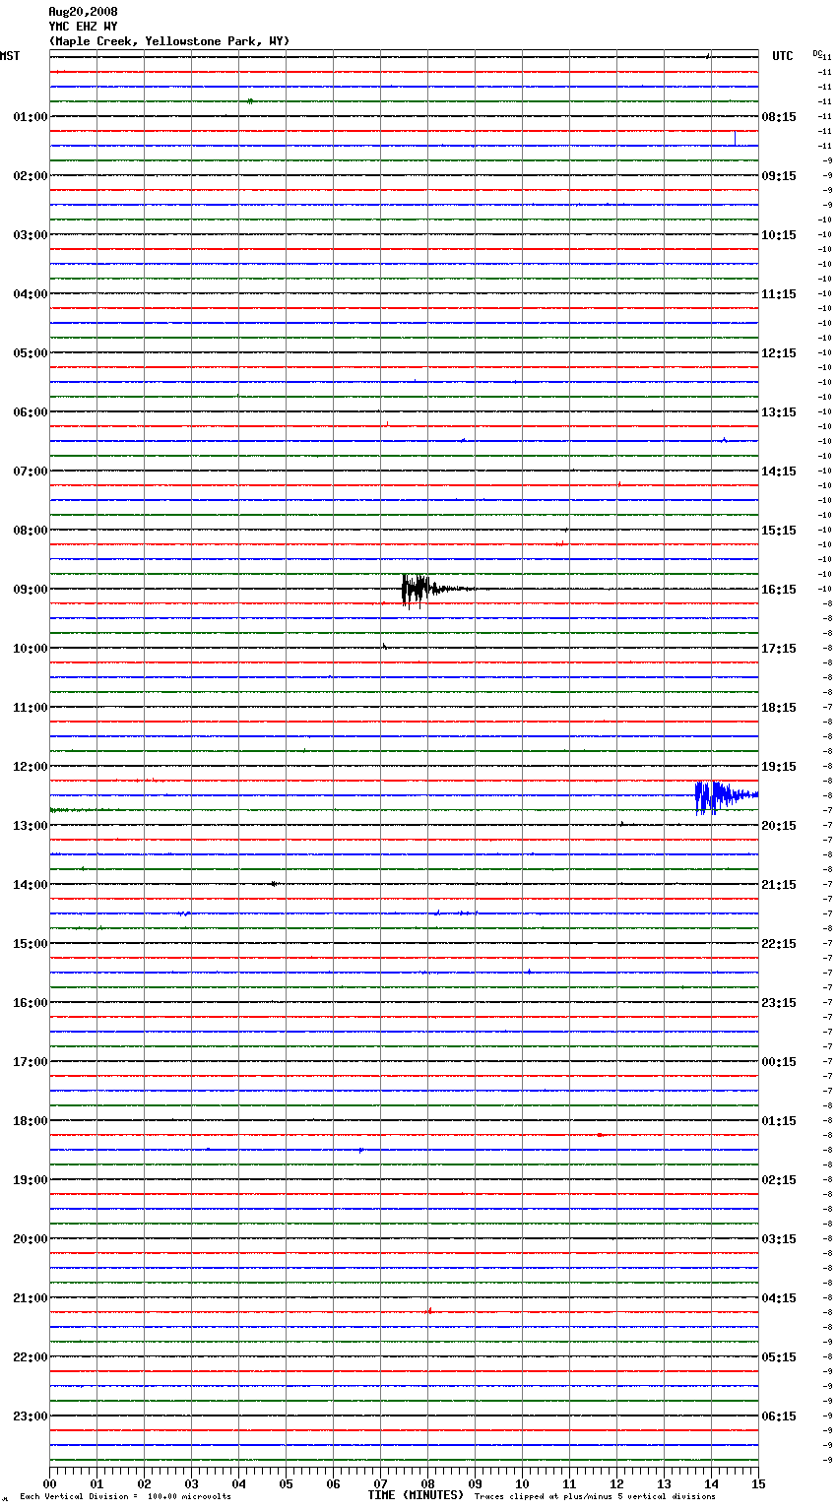Select the 08:00 MST hour label
This screenshot has height=1510, width=837.
(x=30, y=531)
